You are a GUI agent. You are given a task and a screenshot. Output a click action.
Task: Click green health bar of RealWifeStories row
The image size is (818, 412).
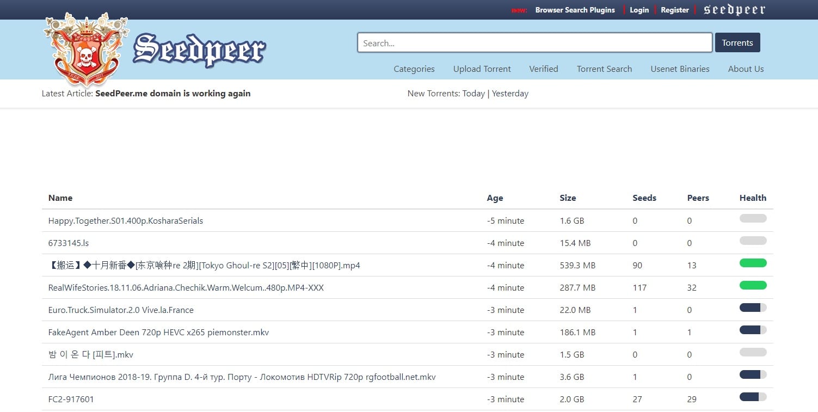753,285
